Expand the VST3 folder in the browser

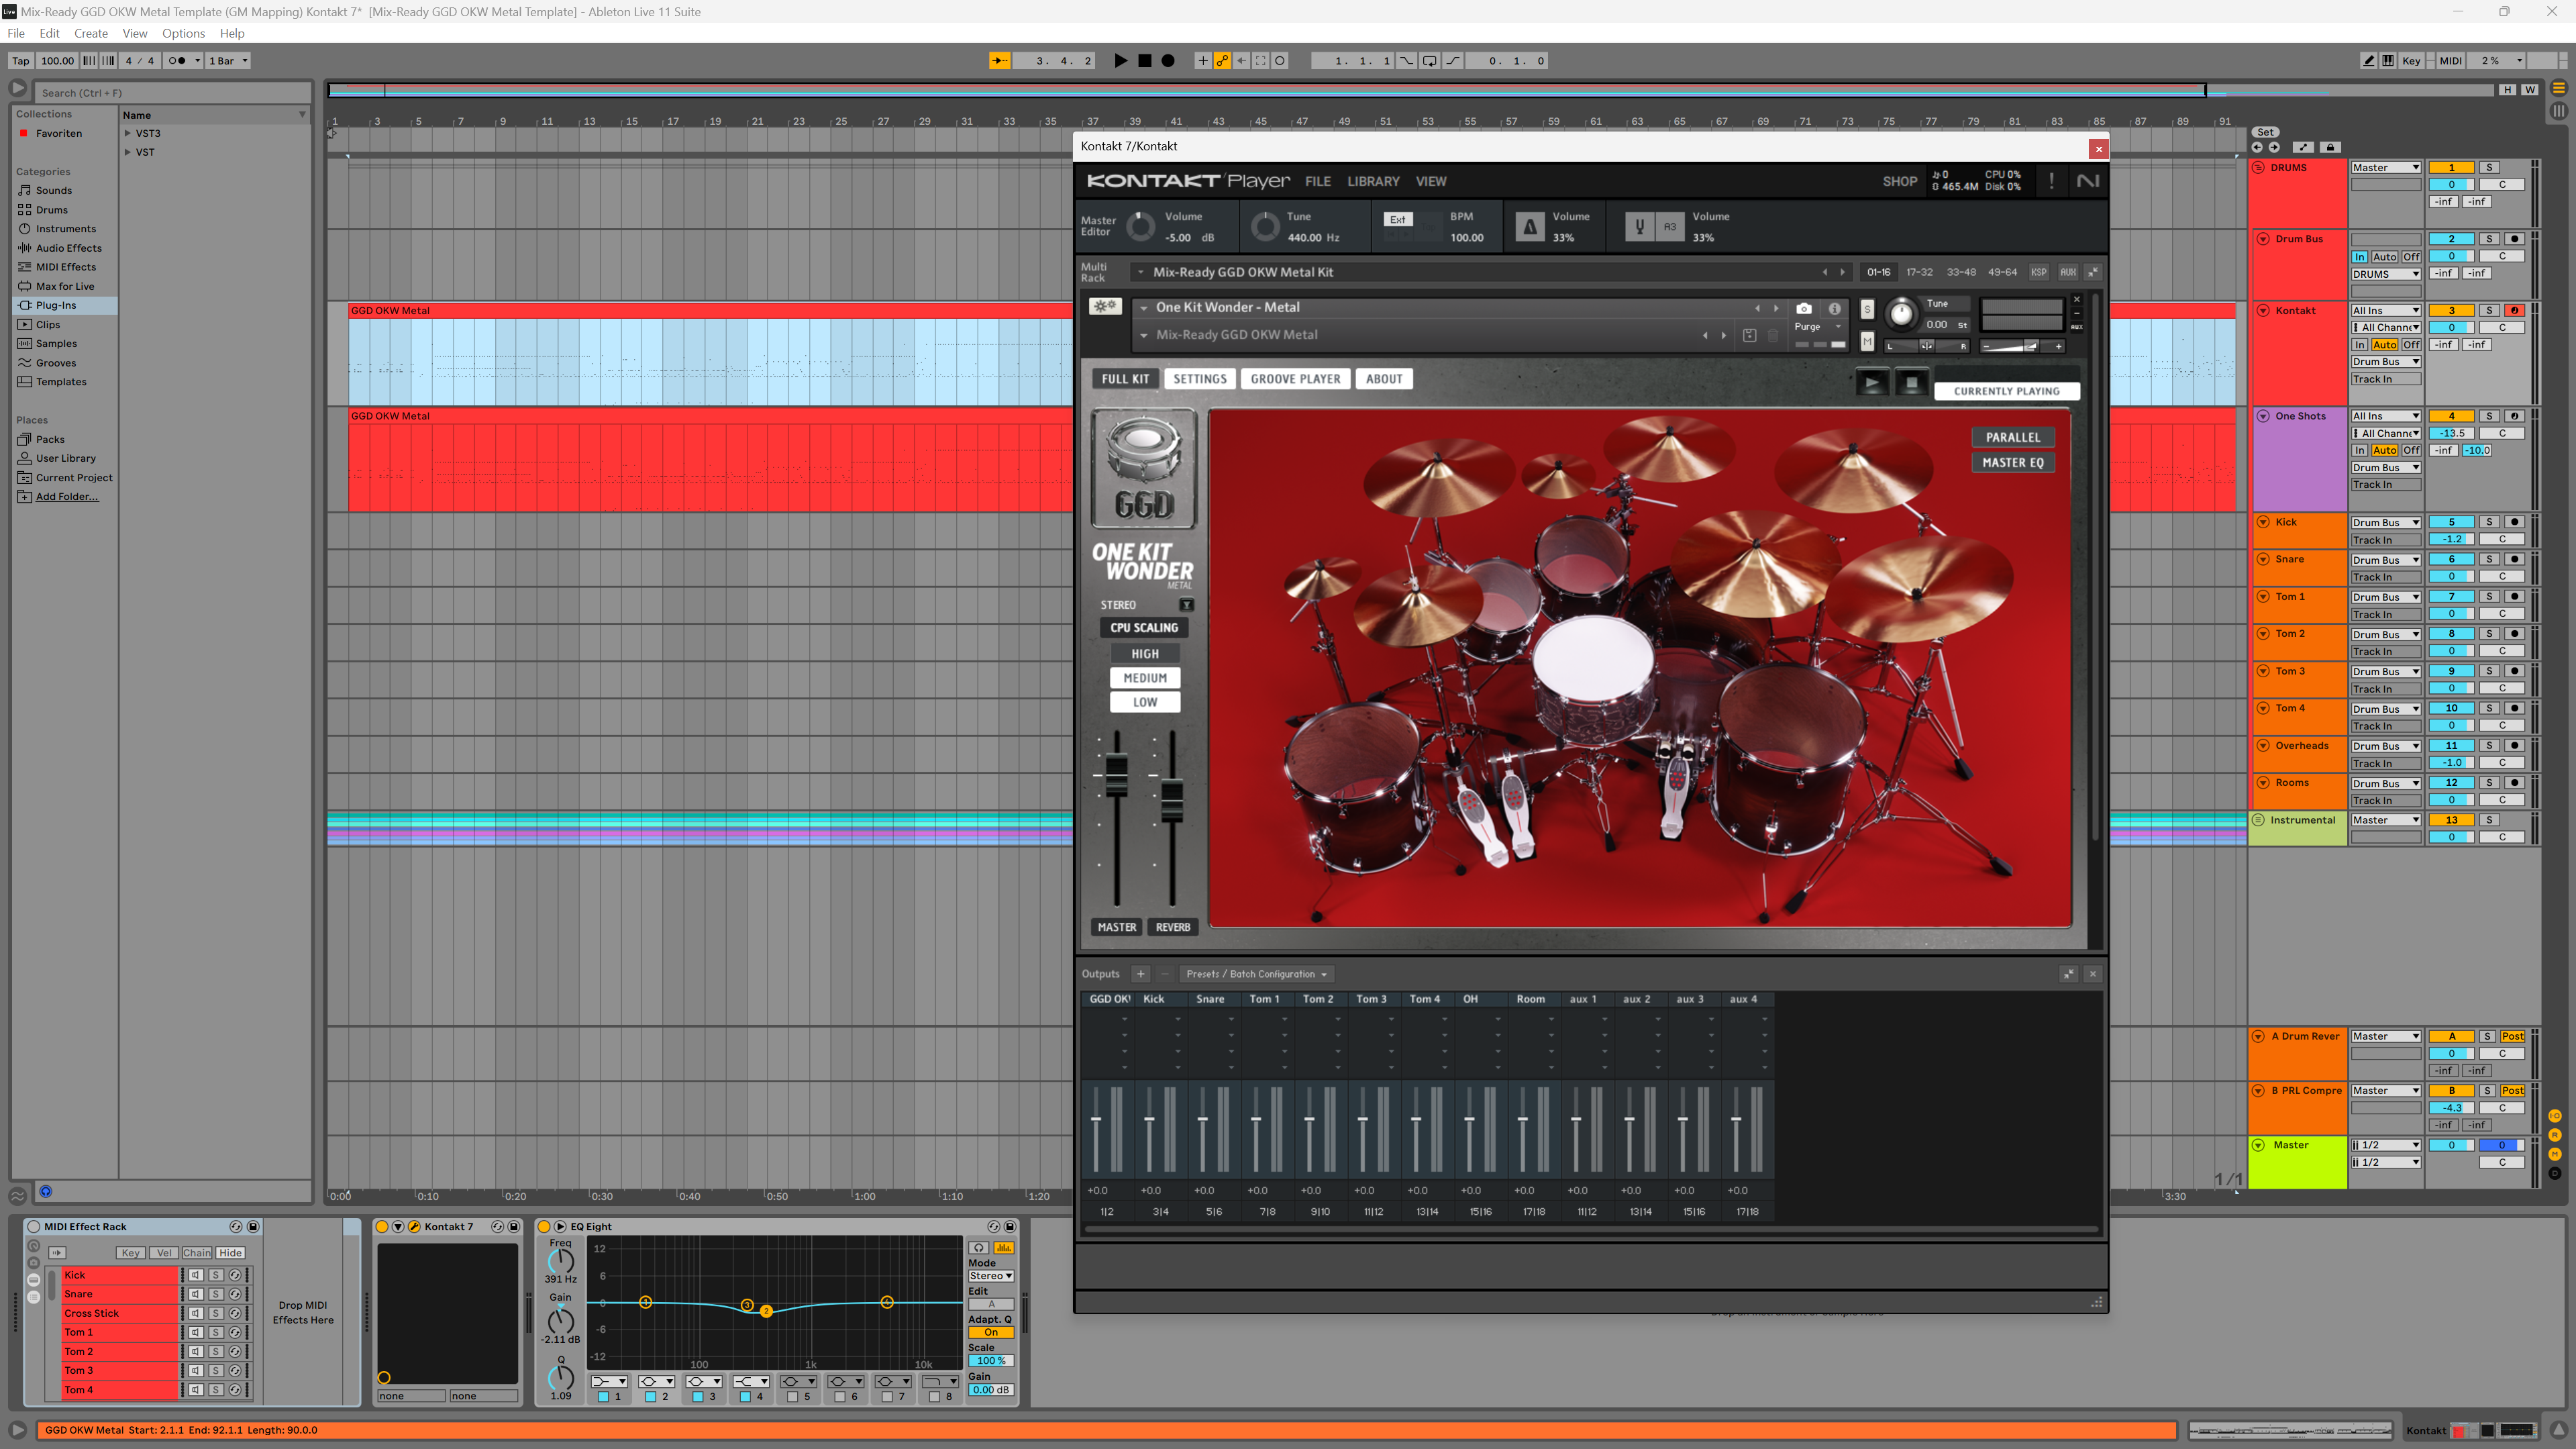(128, 133)
